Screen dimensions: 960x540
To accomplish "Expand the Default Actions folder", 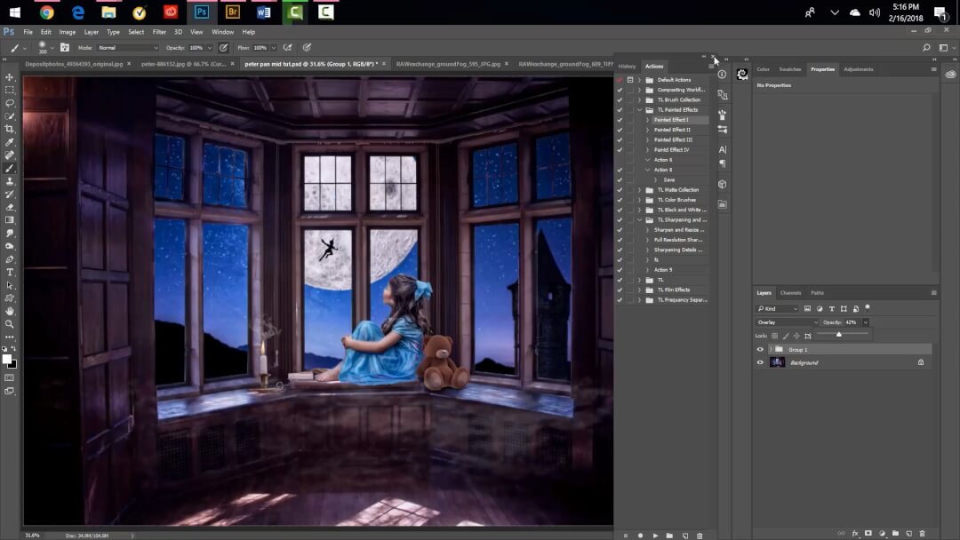I will point(640,80).
